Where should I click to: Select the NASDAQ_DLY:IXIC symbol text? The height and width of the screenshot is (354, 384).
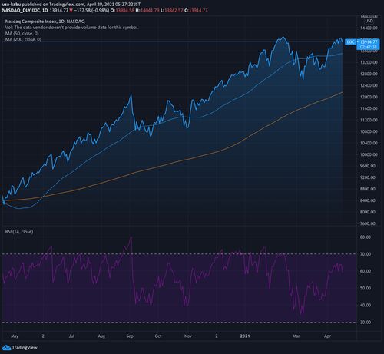(21, 11)
